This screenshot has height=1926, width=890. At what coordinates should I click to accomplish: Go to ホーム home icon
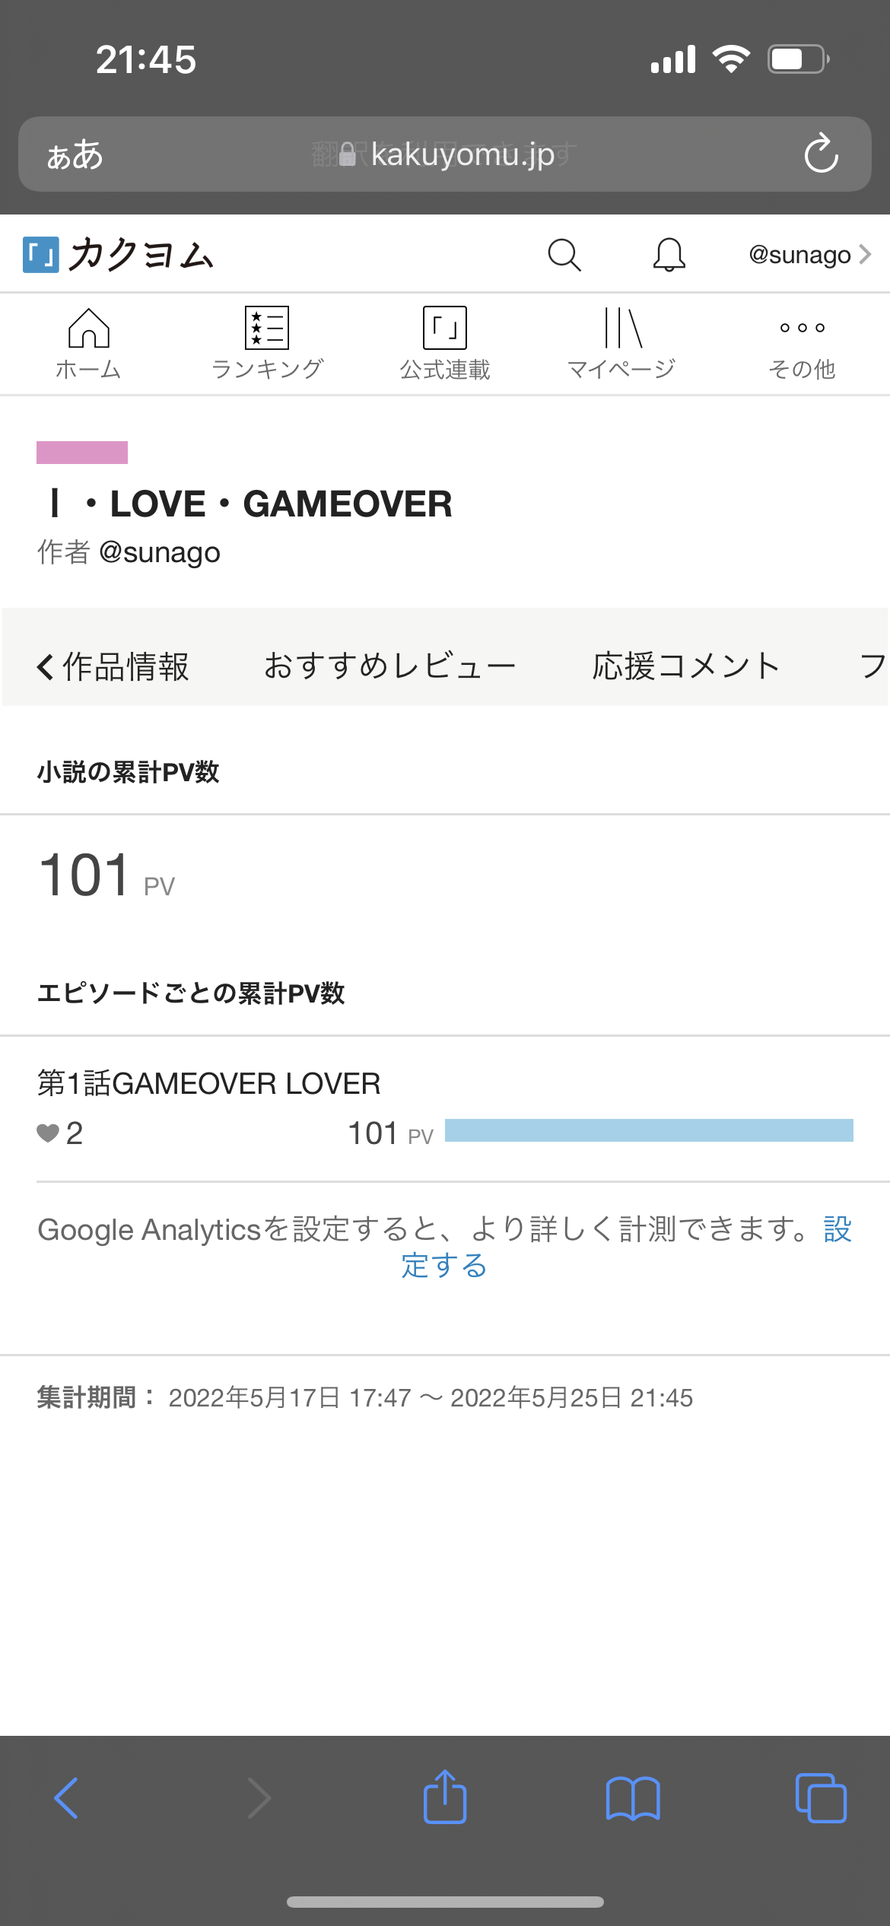pos(88,343)
